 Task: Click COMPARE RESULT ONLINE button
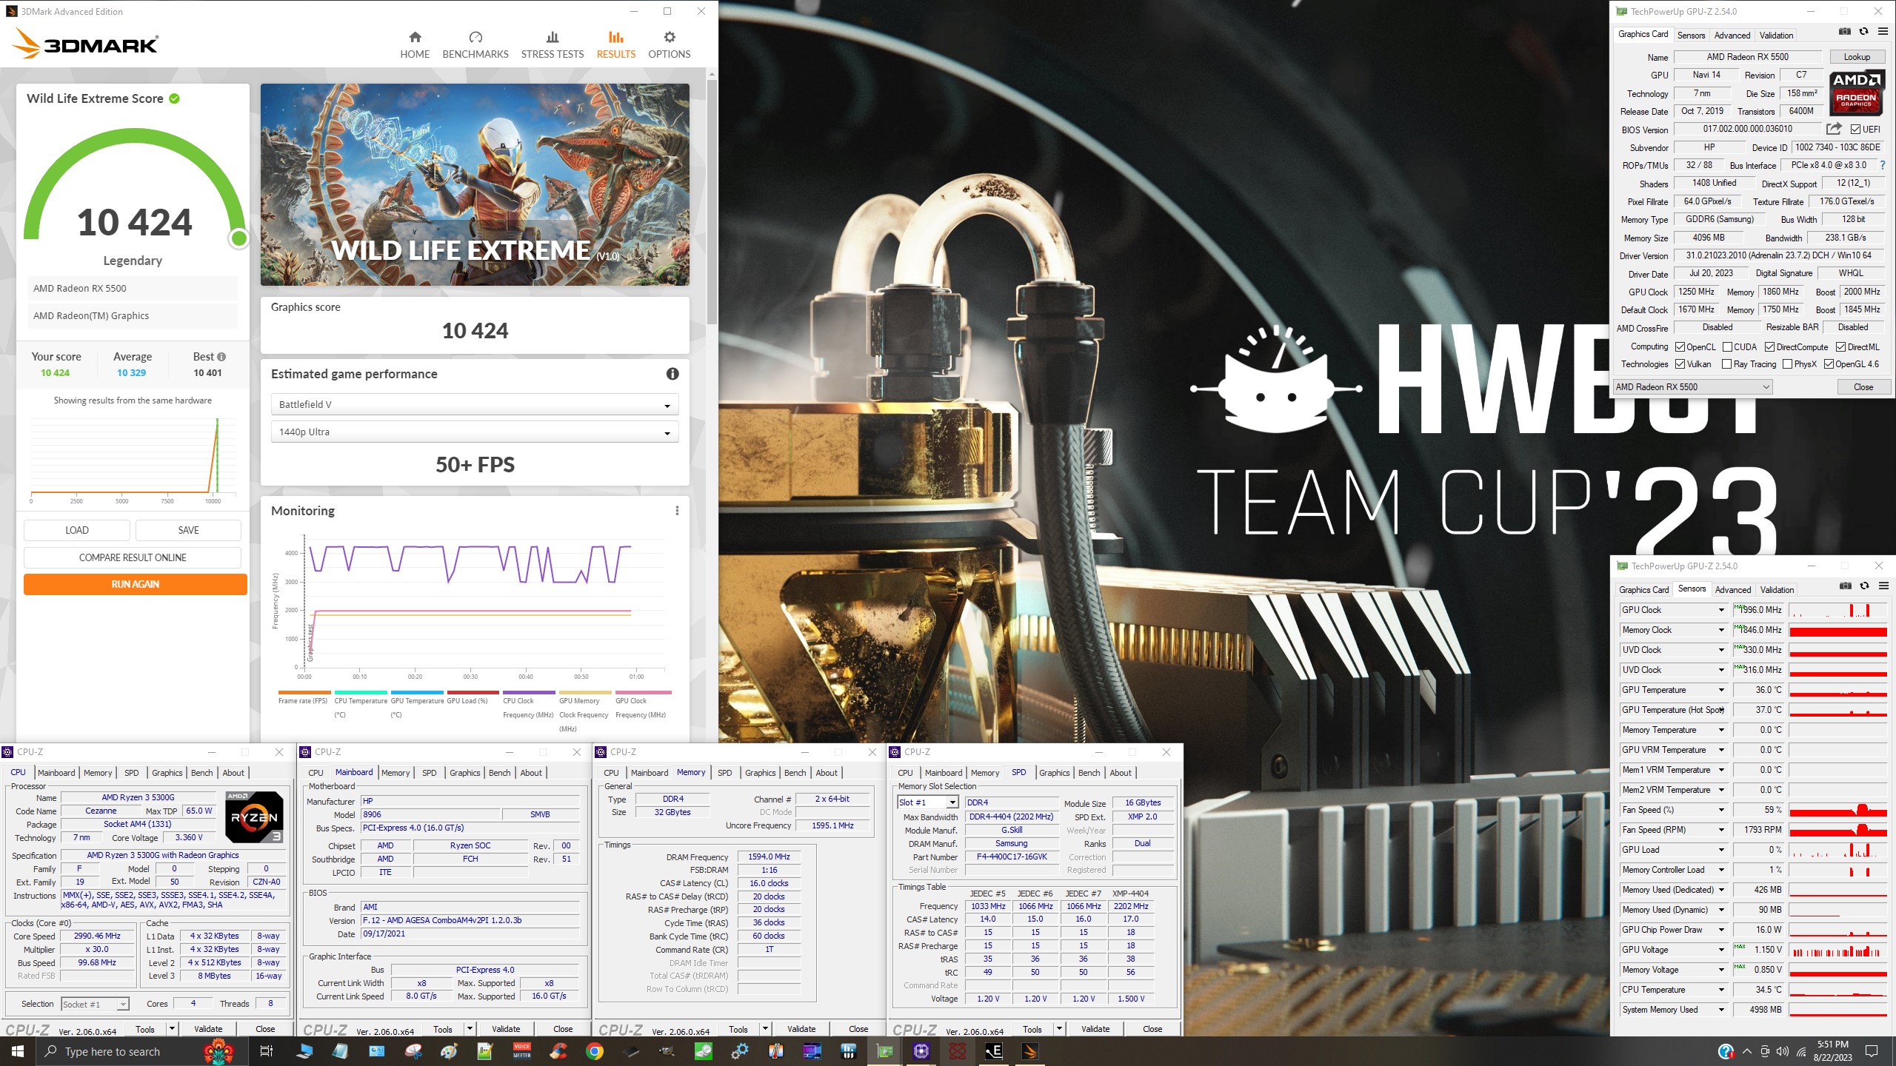coord(133,557)
